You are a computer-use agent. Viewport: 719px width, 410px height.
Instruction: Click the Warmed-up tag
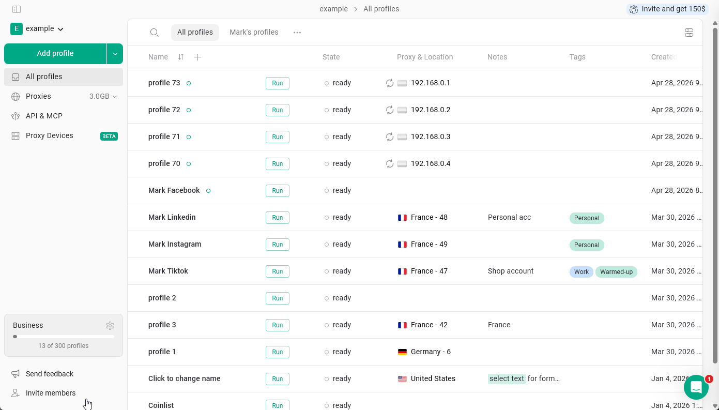[x=616, y=272]
